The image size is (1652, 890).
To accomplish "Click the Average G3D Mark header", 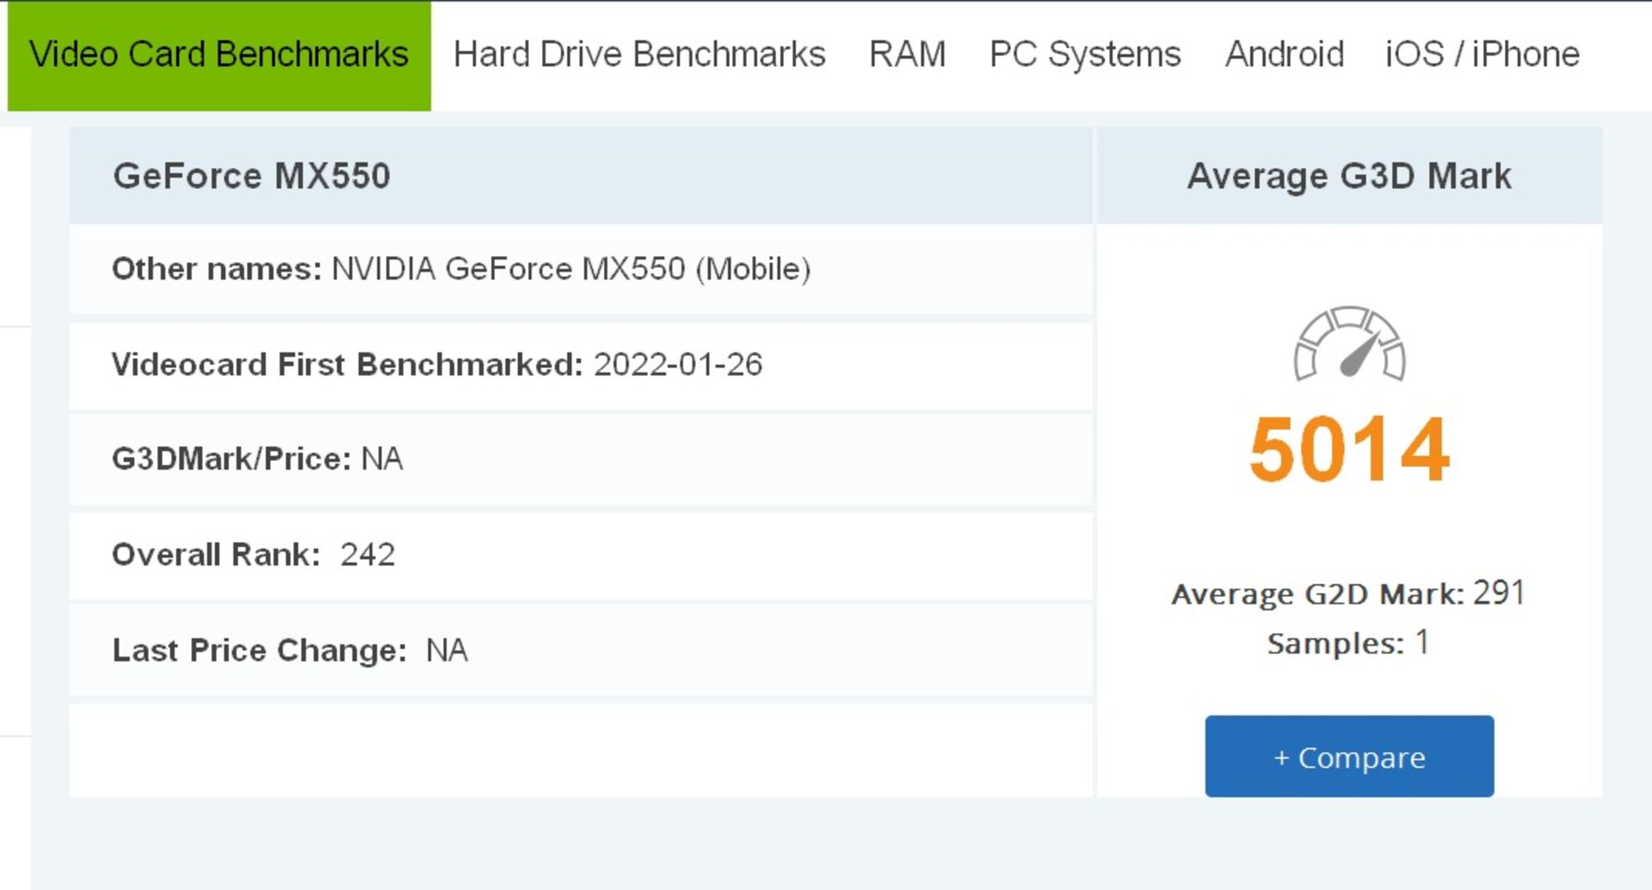I will (1349, 176).
